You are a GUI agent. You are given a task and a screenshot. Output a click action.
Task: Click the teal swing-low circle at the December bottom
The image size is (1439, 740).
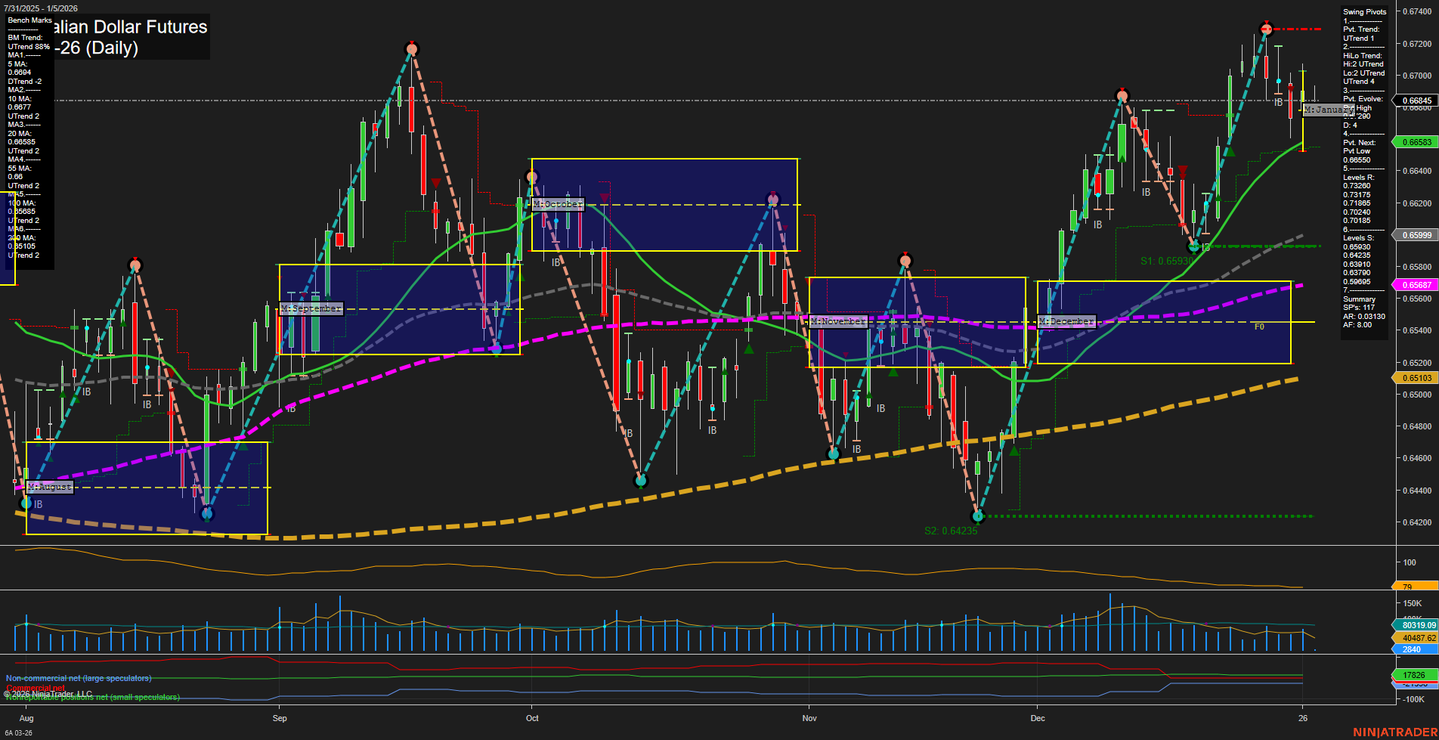978,517
